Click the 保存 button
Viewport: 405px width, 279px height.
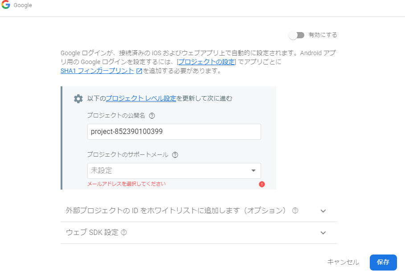pos(383,262)
